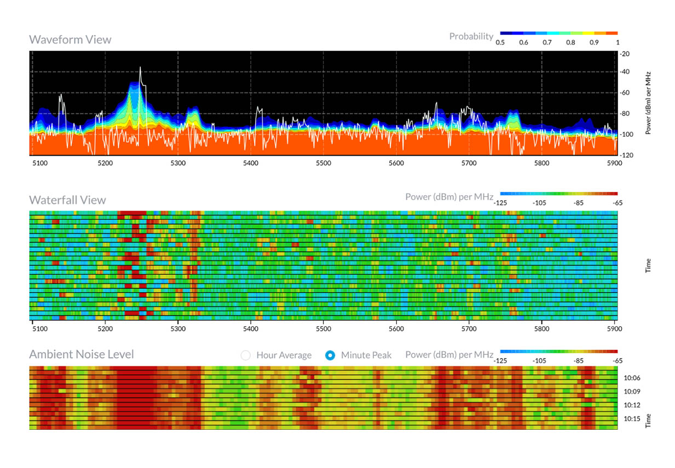
Task: Click the -65 value on Waterfall scale
Action: tap(617, 203)
